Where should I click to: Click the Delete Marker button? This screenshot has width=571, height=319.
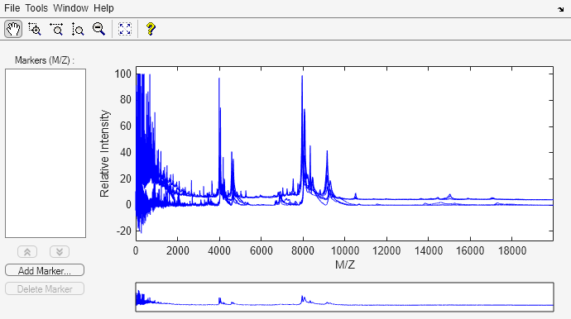coord(45,288)
